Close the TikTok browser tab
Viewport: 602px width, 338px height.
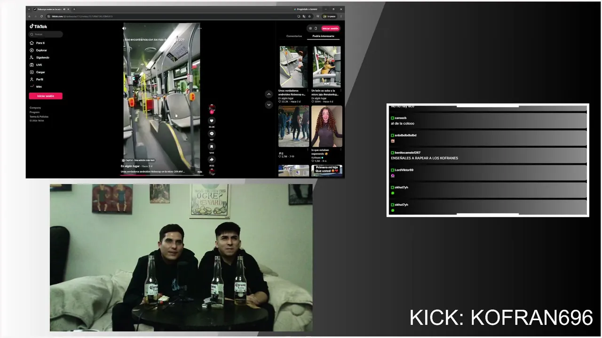pyautogui.click(x=68, y=9)
